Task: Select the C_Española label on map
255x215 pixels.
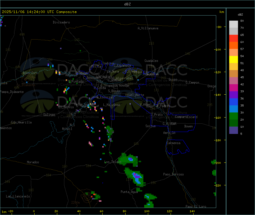Action: click(x=122, y=66)
